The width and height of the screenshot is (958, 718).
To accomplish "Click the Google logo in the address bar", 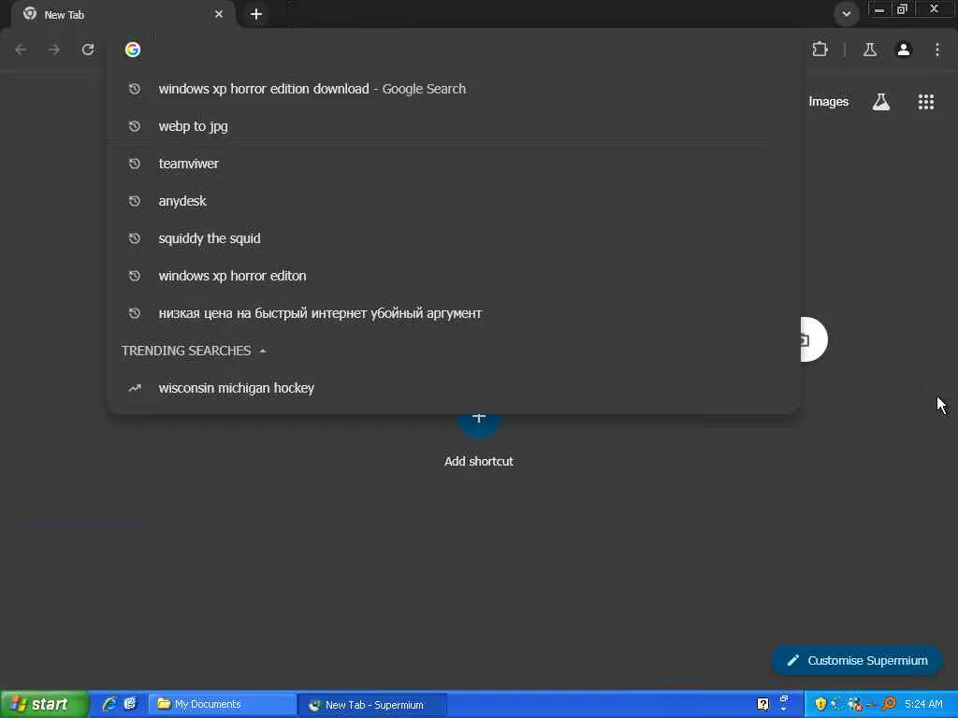I will pos(133,50).
